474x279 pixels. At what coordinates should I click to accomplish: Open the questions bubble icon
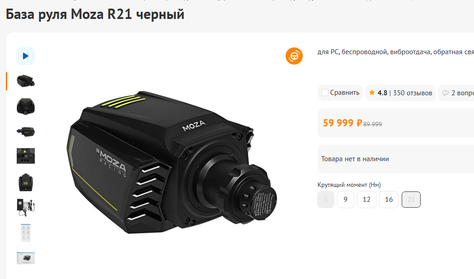point(445,93)
